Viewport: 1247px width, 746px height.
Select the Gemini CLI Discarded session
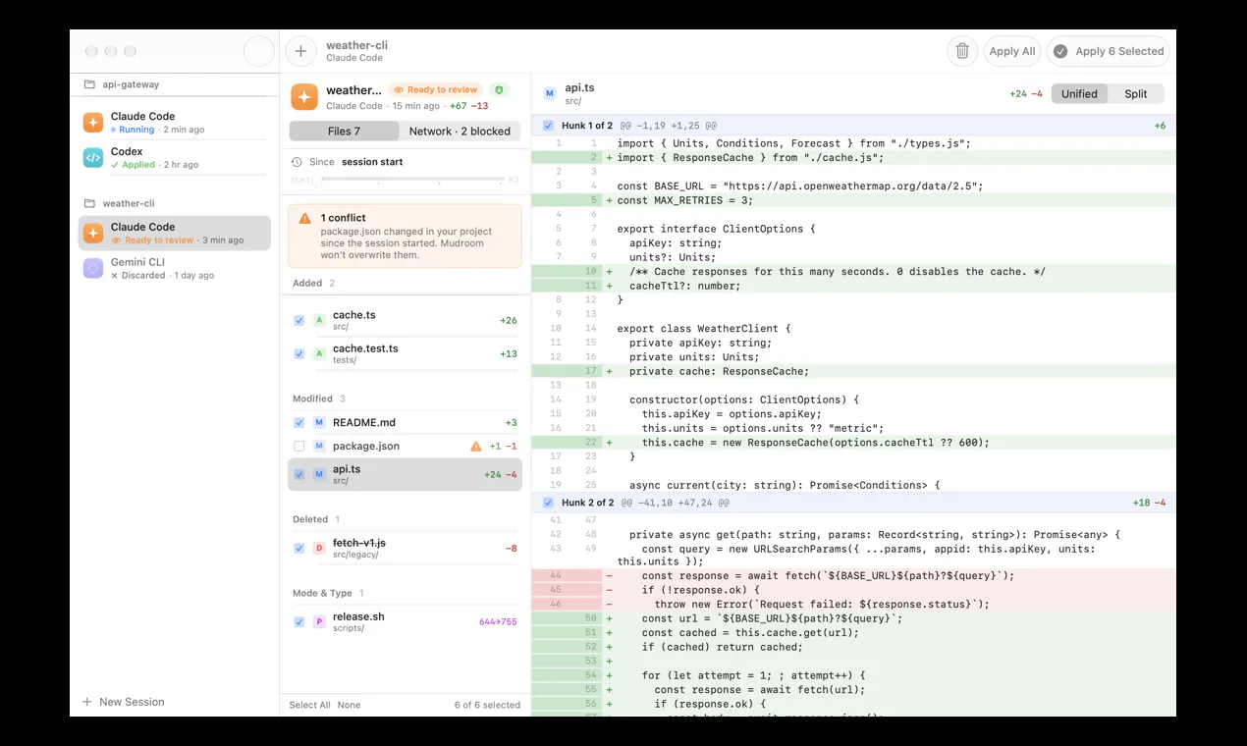[x=175, y=268]
